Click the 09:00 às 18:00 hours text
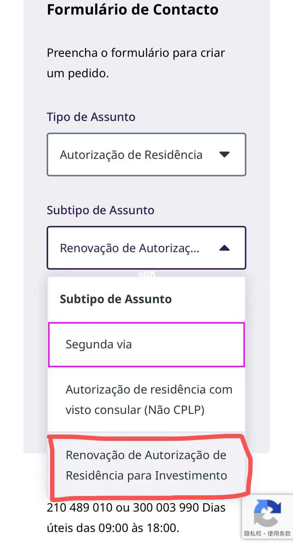 [139, 528]
